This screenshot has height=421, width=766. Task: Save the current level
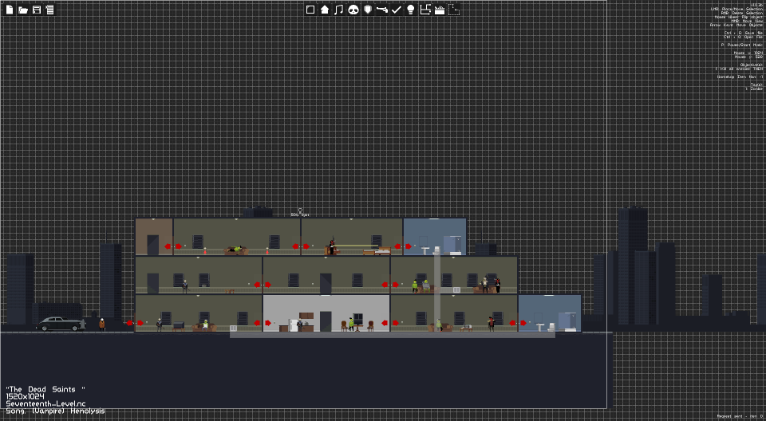click(37, 10)
